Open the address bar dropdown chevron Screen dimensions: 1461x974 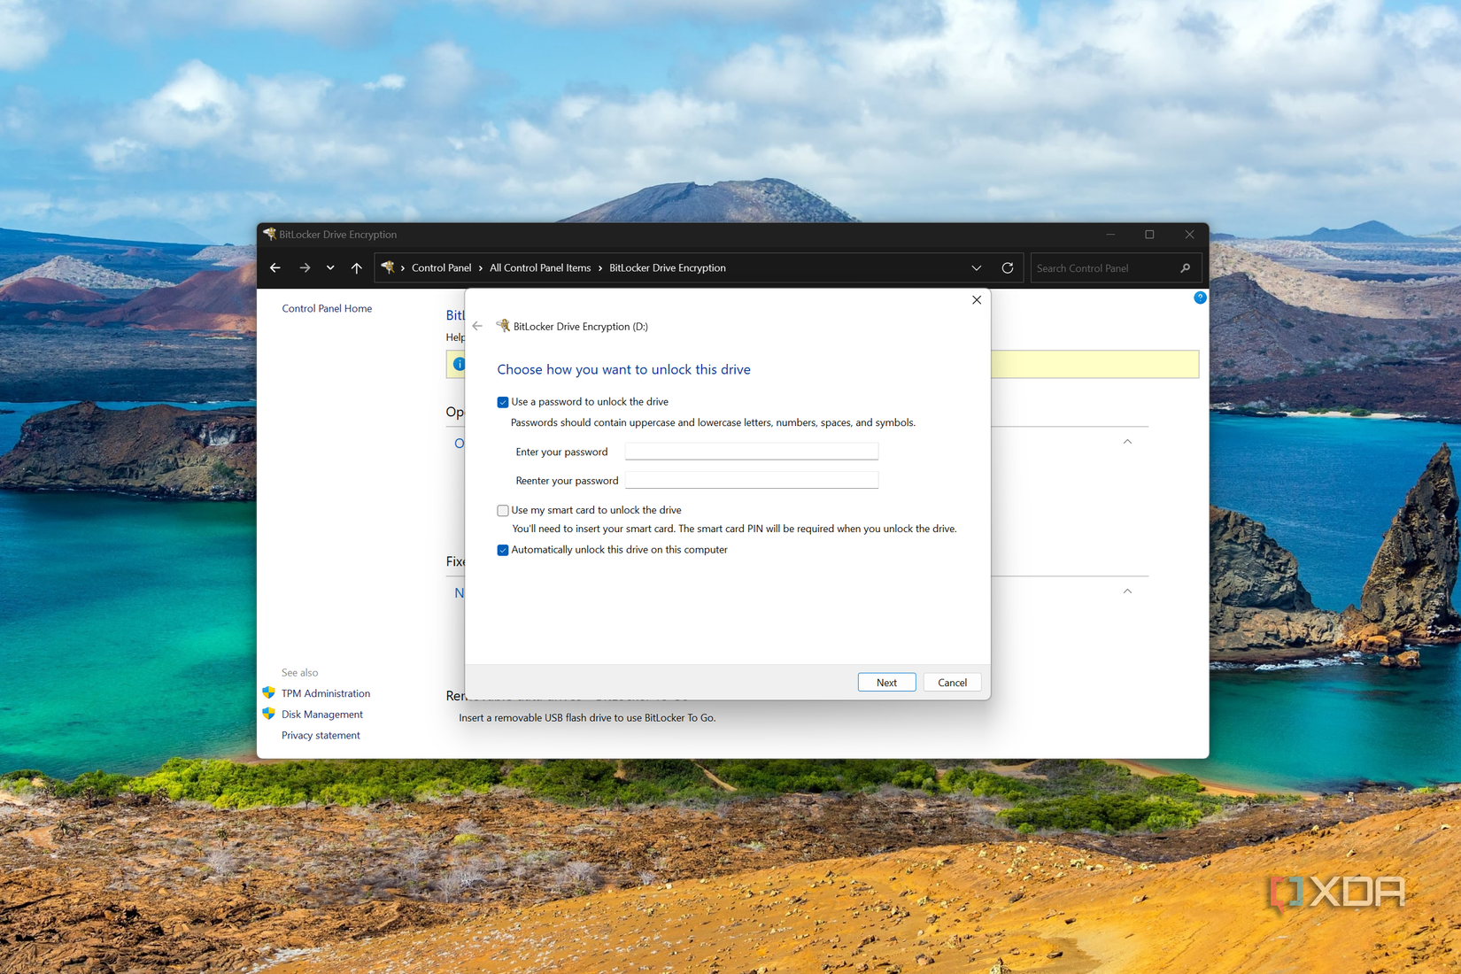pos(977,267)
